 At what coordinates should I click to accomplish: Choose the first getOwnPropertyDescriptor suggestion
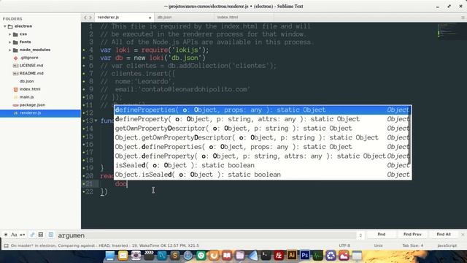point(262,129)
